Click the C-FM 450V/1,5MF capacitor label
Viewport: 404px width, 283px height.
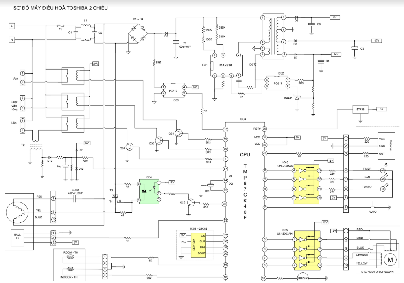click(75, 191)
